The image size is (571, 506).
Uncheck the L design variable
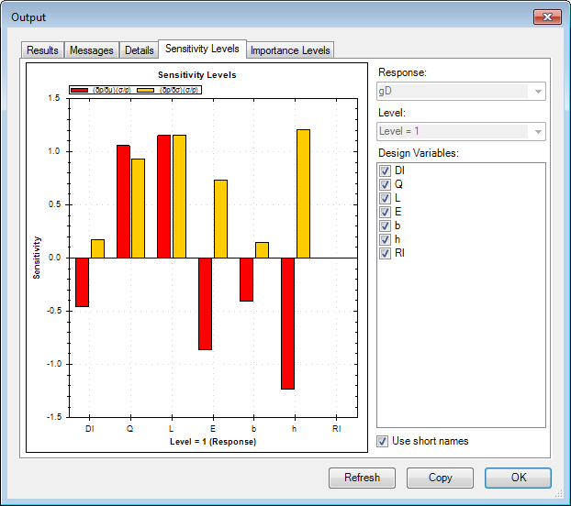[386, 199]
